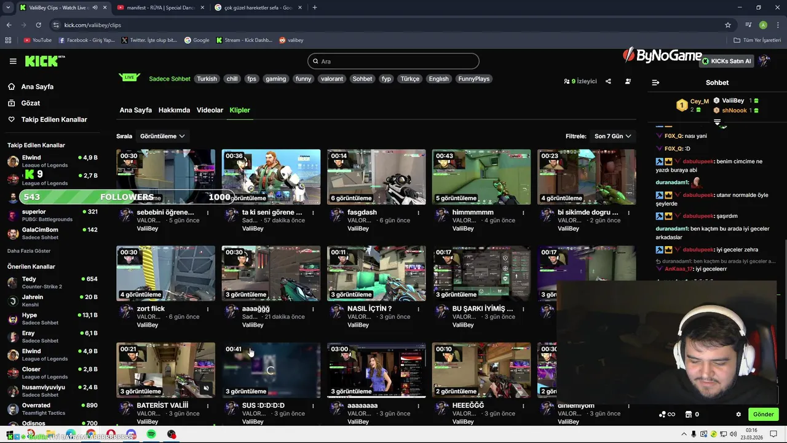Click the Turkish tag
This screenshot has width=787, height=443.
[207, 79]
